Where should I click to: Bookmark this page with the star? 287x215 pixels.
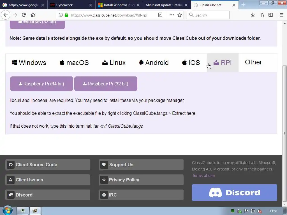point(180,15)
